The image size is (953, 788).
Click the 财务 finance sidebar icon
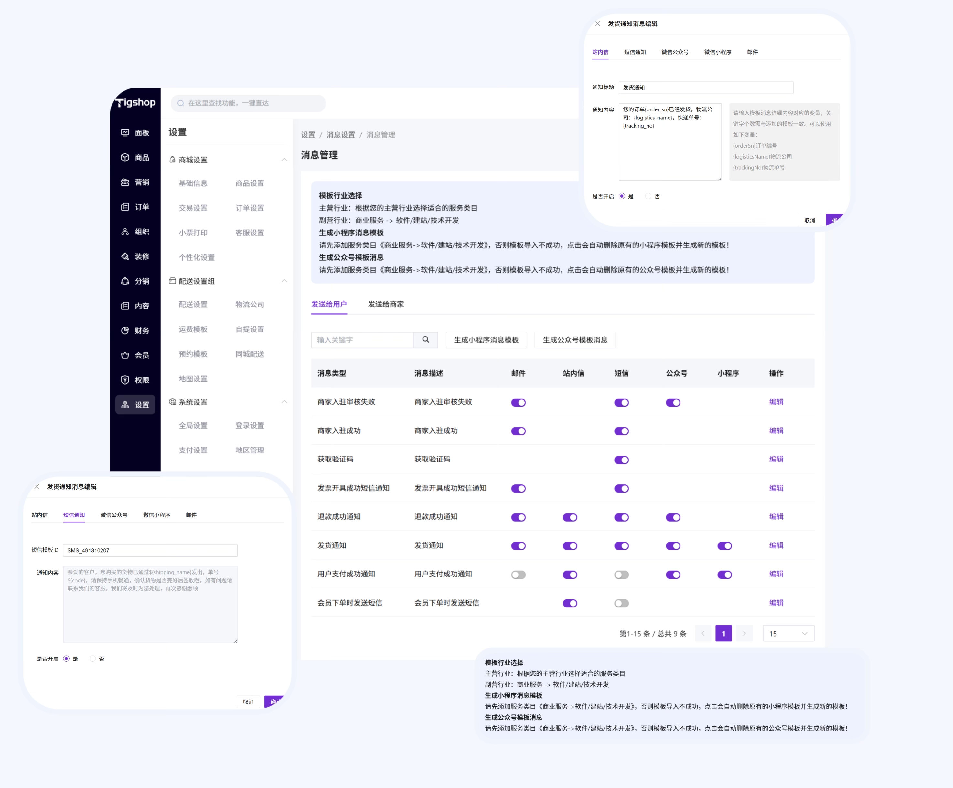click(x=125, y=330)
